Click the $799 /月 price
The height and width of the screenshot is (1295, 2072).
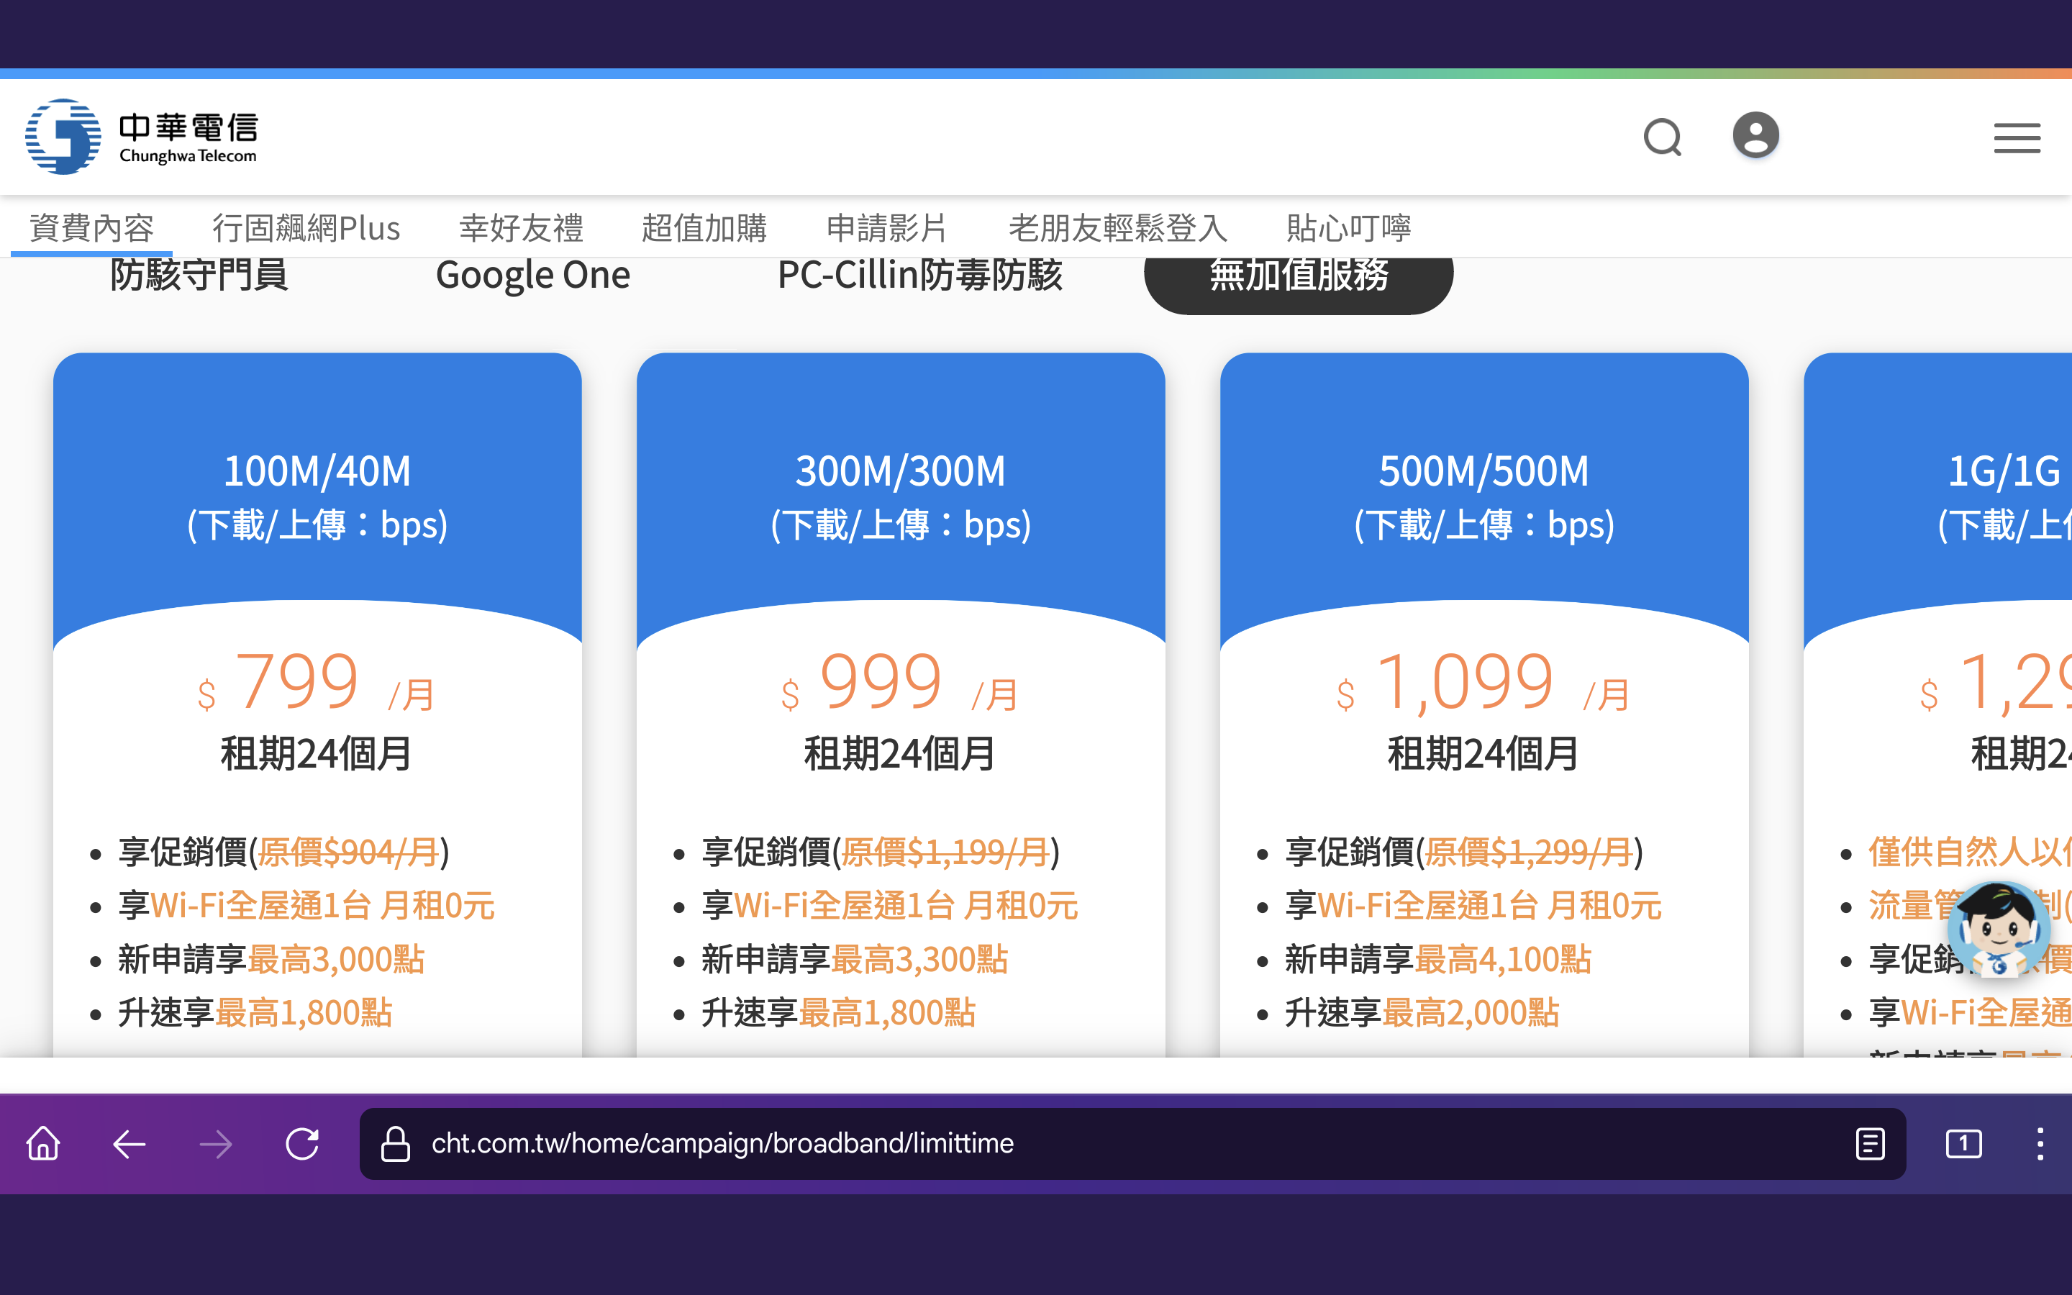coord(316,683)
